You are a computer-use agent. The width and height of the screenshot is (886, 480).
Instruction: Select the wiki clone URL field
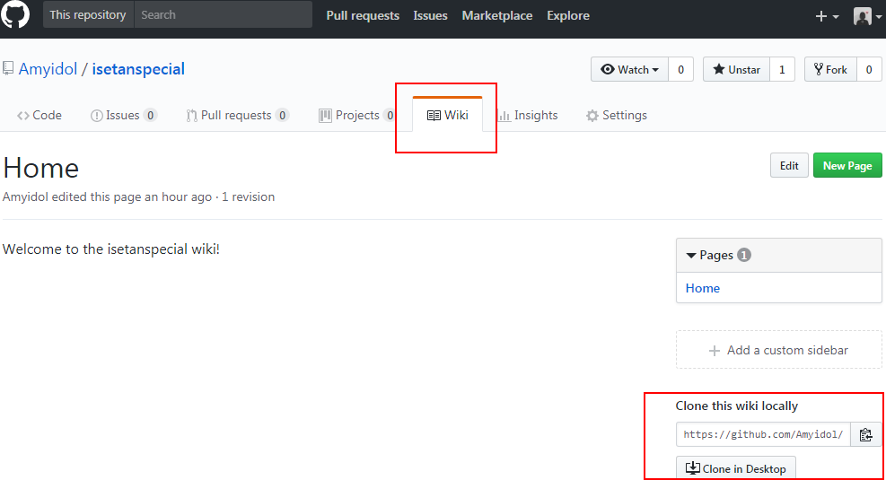click(763, 434)
